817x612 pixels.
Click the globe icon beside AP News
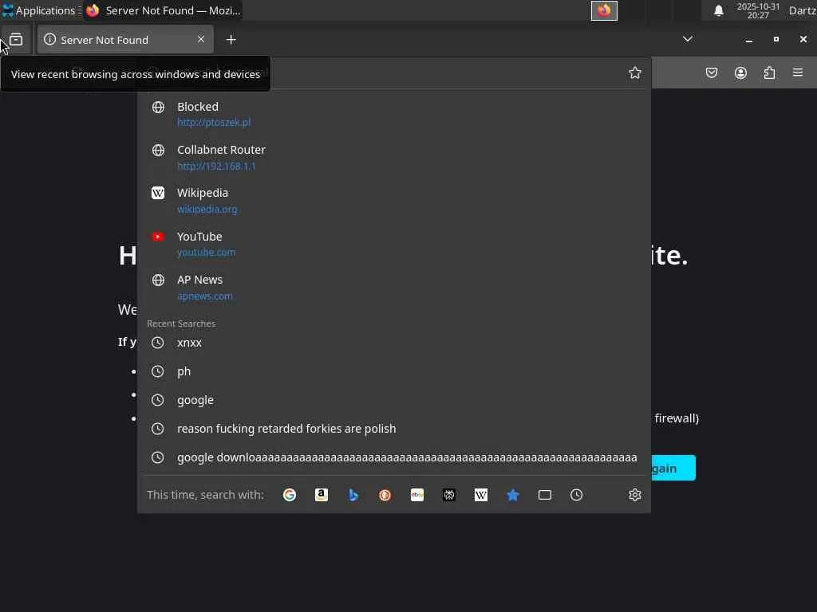pos(158,280)
